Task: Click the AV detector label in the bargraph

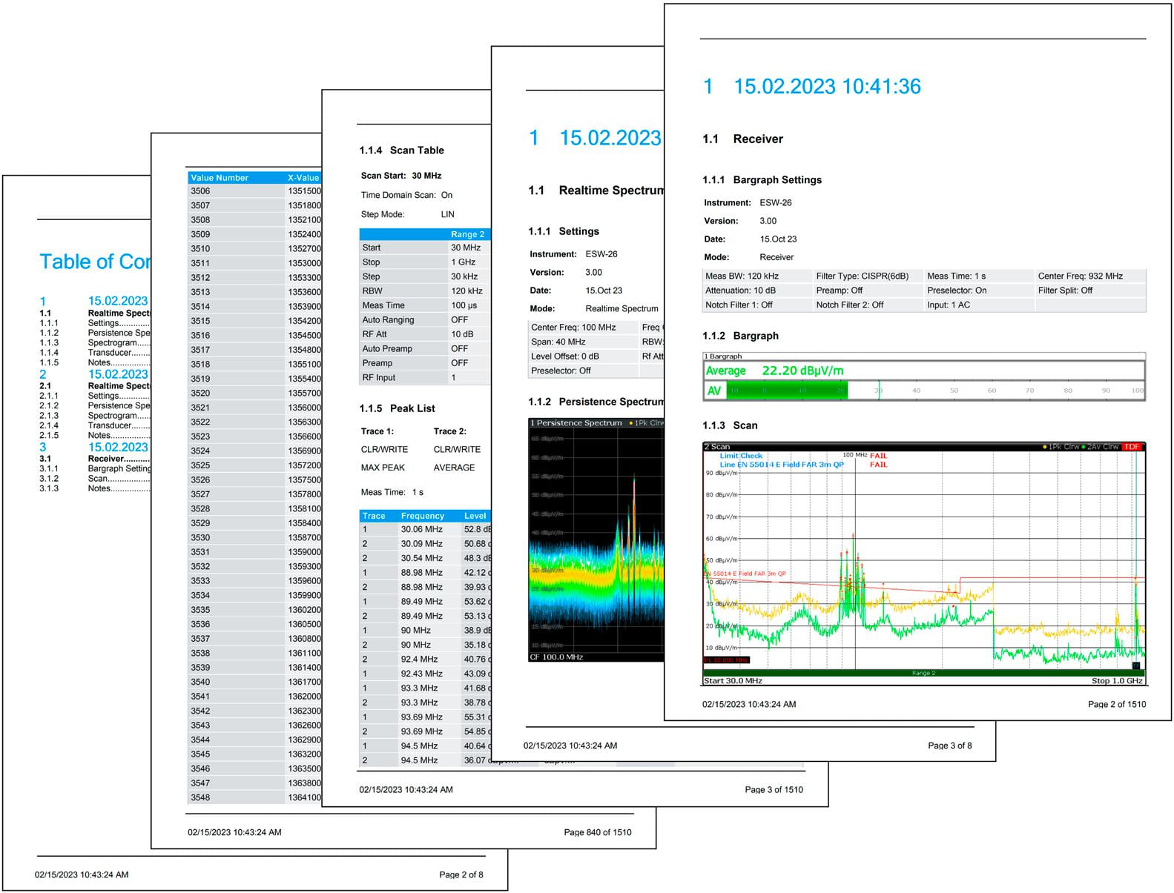Action: point(714,391)
